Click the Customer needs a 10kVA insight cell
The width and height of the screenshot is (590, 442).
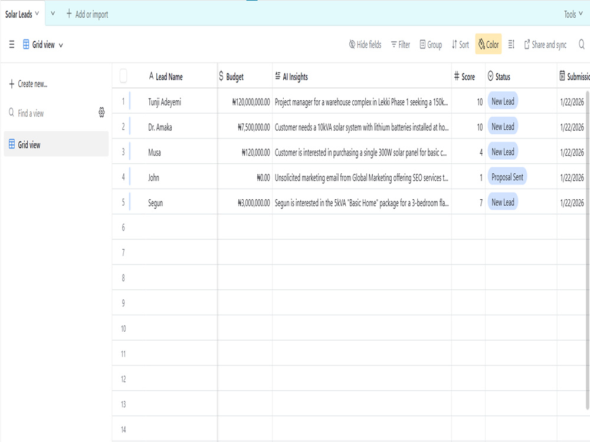point(362,127)
